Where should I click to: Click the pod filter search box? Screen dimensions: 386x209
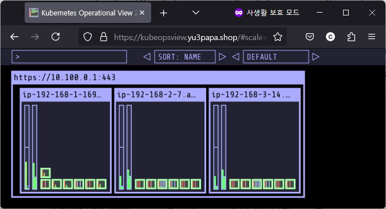pyautogui.click(x=69, y=57)
